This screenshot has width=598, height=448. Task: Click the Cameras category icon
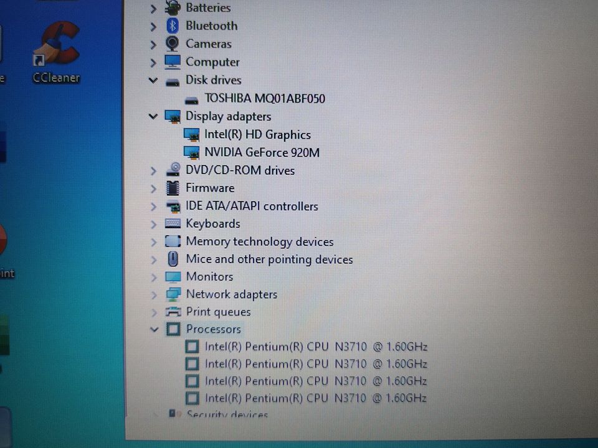[173, 44]
